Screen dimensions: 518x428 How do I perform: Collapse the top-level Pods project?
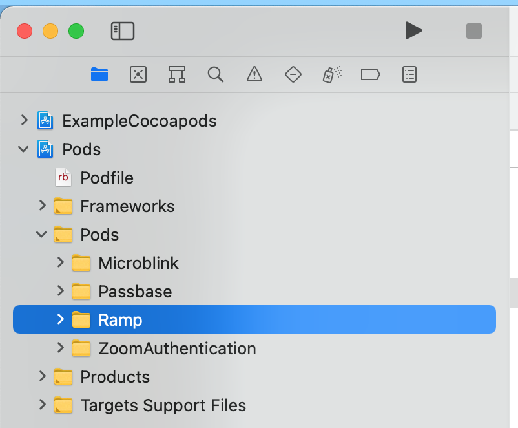(x=23, y=149)
